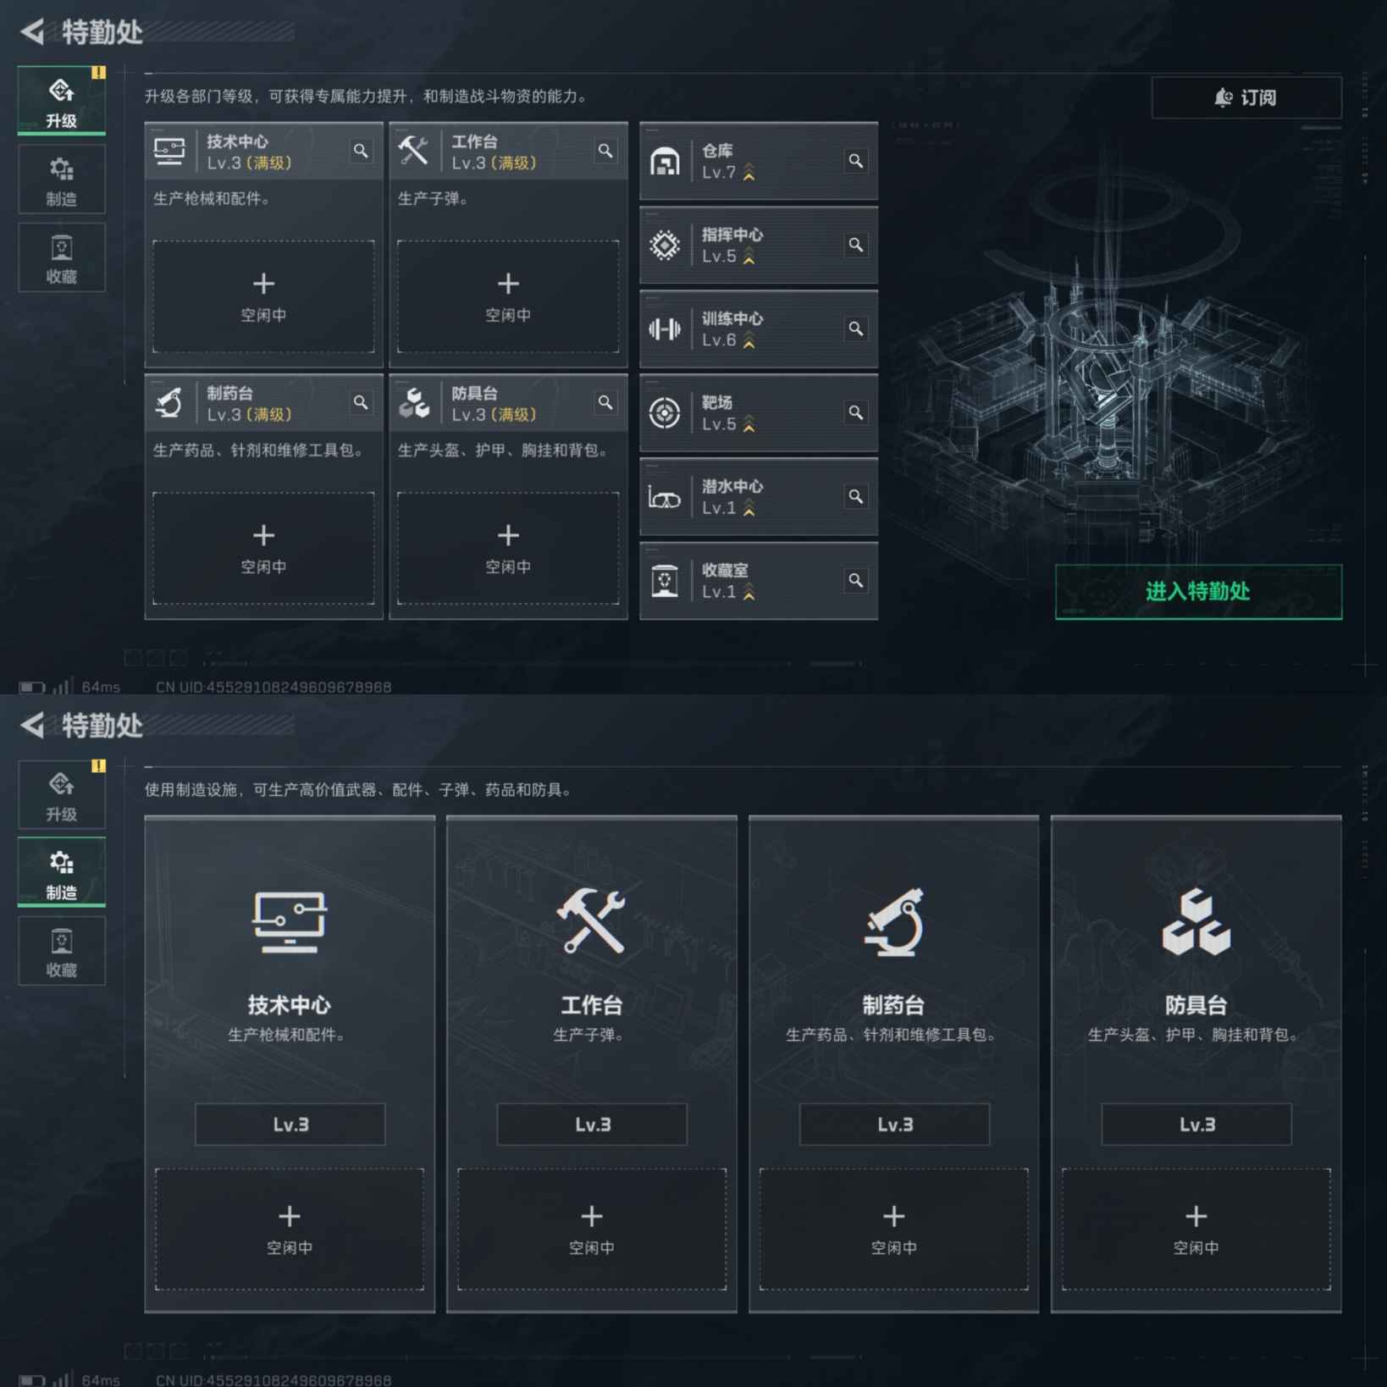Screen dimensions: 1387x1387
Task: Click the 订阅 subscribe button
Action: coord(1246,98)
